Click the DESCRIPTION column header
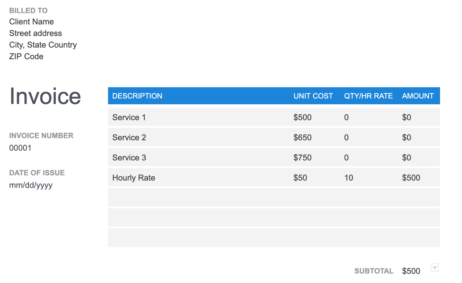The image size is (462, 283). click(x=137, y=96)
